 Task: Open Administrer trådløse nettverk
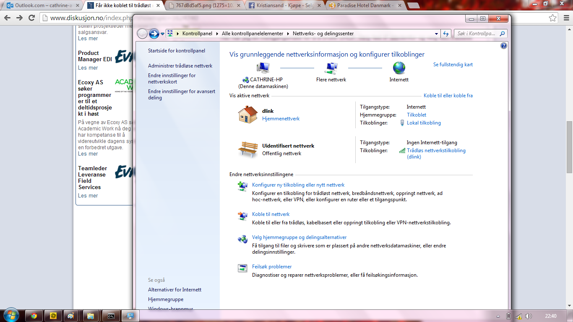click(x=180, y=66)
